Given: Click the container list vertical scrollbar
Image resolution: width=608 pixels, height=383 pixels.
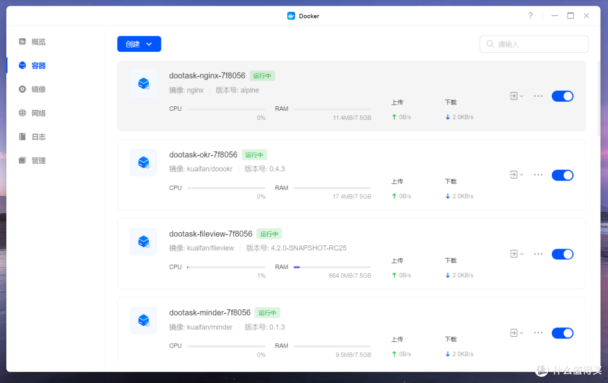Looking at the screenshot, I should (x=599, y=101).
